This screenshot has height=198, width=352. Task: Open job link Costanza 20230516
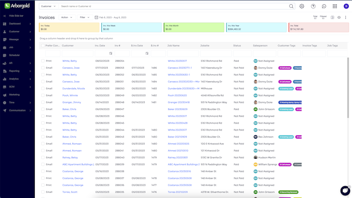pos(179,171)
